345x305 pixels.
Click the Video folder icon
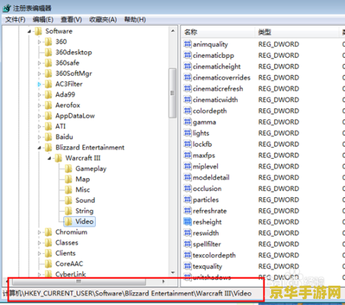pos(68,222)
